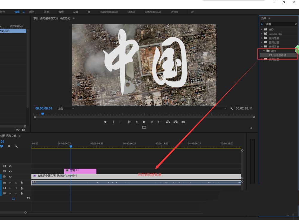This screenshot has height=220, width=299.
Task: Toggle the eye visibility on the top video track
Action: [10, 166]
